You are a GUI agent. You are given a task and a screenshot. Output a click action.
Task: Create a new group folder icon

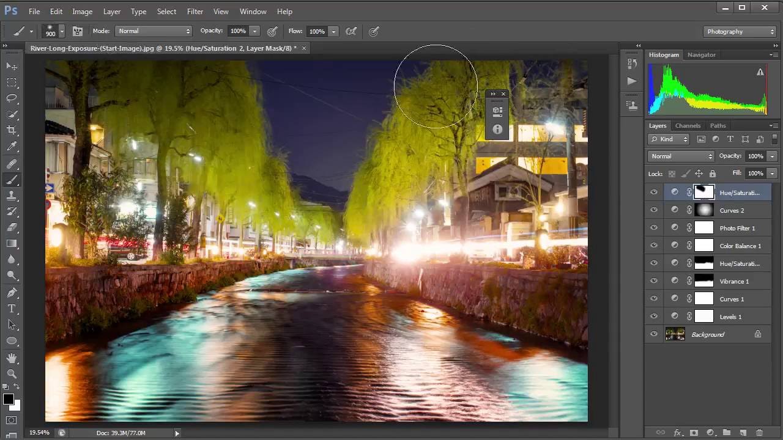pyautogui.click(x=727, y=433)
